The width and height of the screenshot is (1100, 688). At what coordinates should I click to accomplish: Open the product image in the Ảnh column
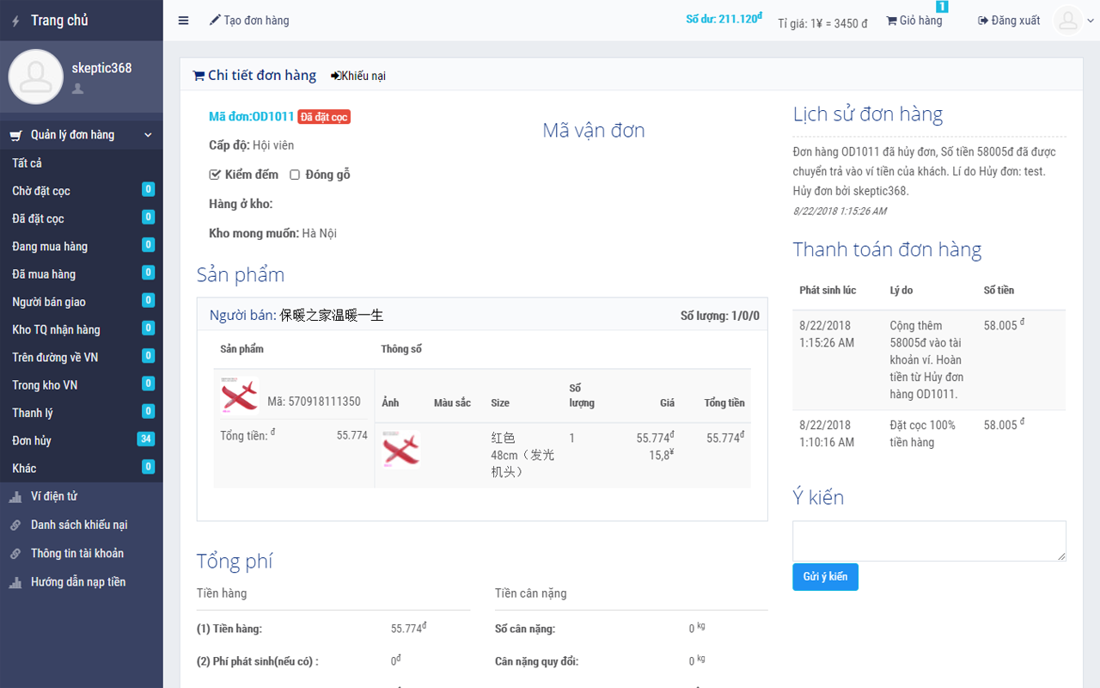pyautogui.click(x=401, y=451)
